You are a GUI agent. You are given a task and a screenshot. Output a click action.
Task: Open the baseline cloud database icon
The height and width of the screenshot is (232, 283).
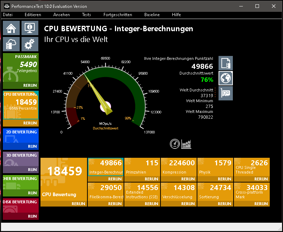click(x=11, y=44)
